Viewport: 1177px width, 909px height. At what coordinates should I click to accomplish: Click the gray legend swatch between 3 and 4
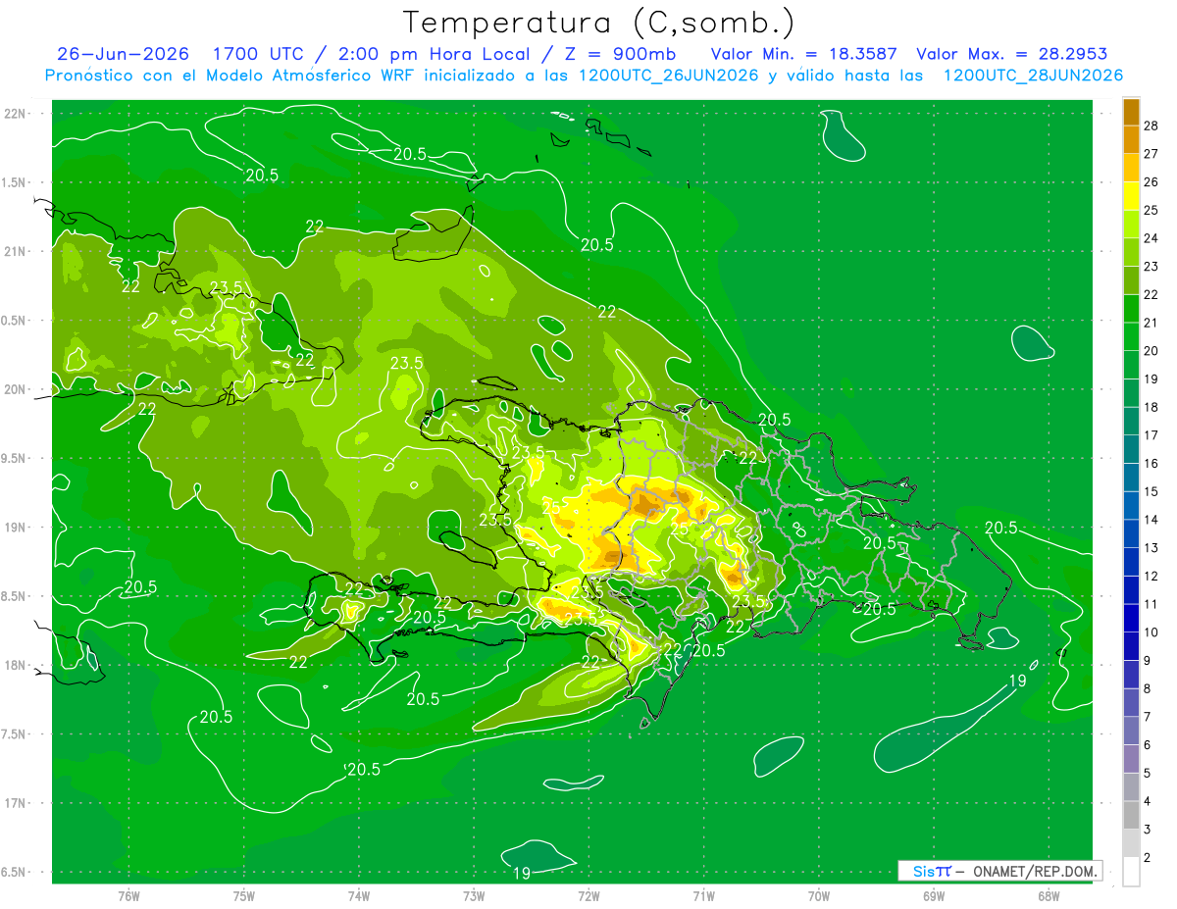tap(1131, 815)
